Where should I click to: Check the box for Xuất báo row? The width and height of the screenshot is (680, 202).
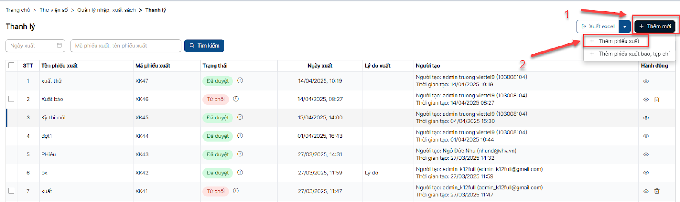[11, 99]
